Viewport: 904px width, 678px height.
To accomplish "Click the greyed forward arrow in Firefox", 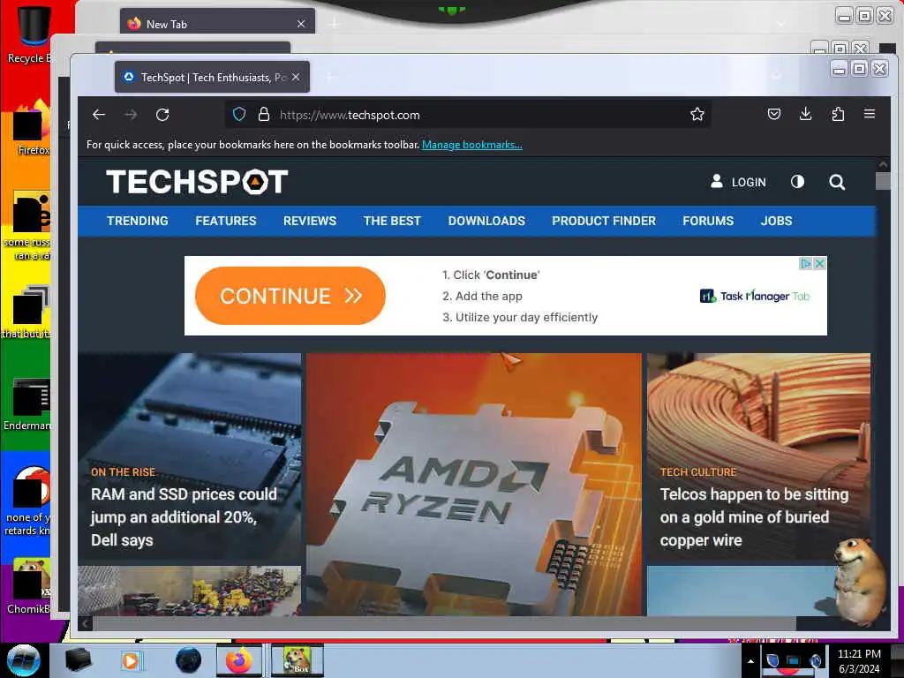I will 131,115.
